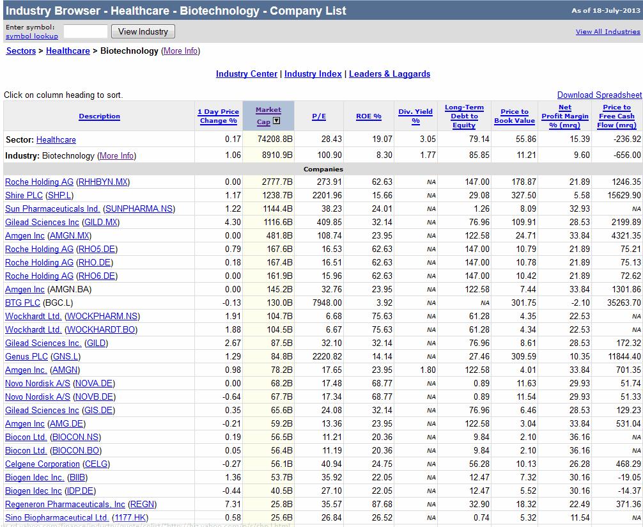Viewport: 643px width, 527px height.
Task: Open the Download Spreadsheet link
Action: point(599,95)
